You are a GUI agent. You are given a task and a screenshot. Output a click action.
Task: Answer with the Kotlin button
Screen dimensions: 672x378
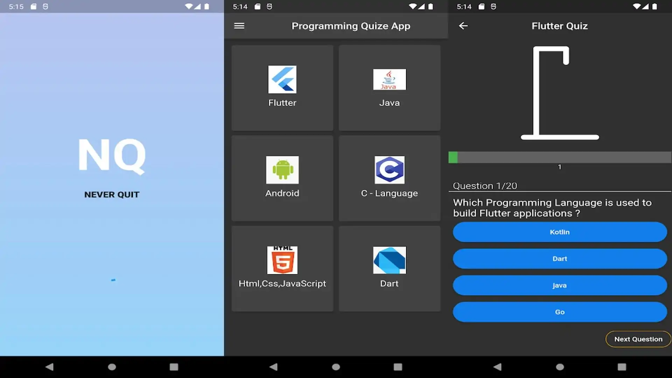click(560, 232)
